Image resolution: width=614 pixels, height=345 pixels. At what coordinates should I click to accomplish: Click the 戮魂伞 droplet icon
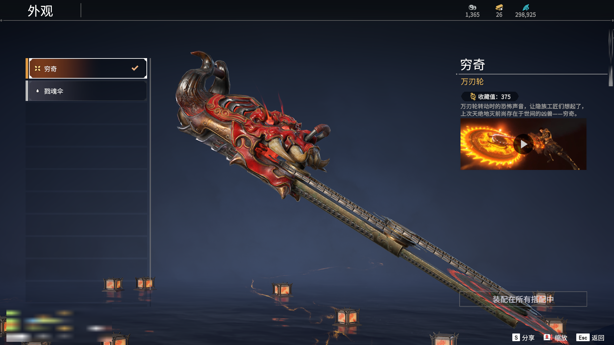click(37, 91)
